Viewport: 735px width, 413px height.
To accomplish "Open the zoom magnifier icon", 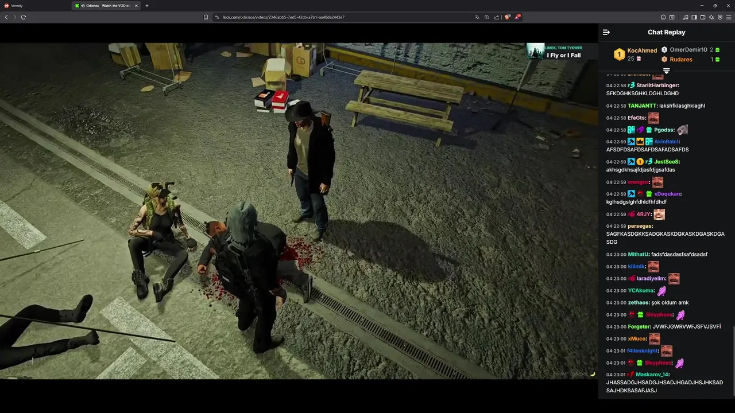I will [x=487, y=17].
